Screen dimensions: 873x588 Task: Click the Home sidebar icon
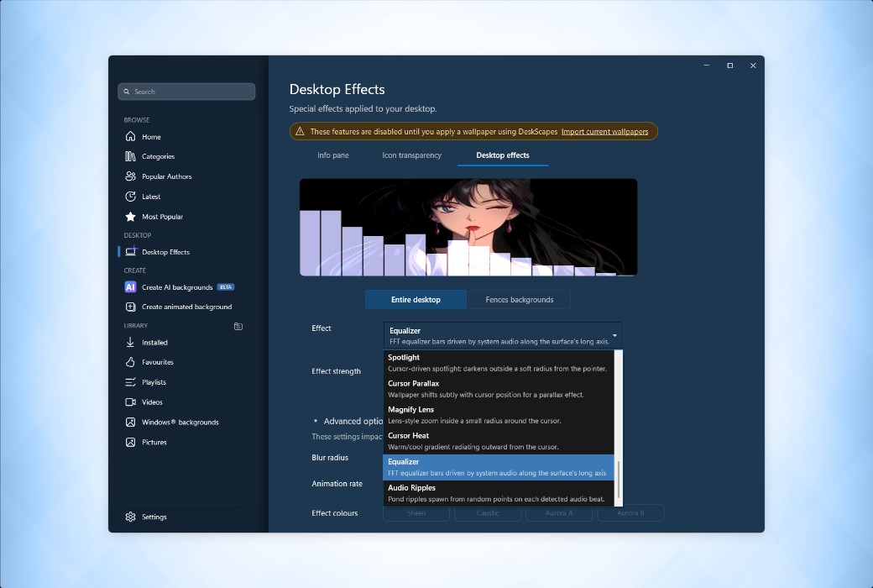[130, 137]
